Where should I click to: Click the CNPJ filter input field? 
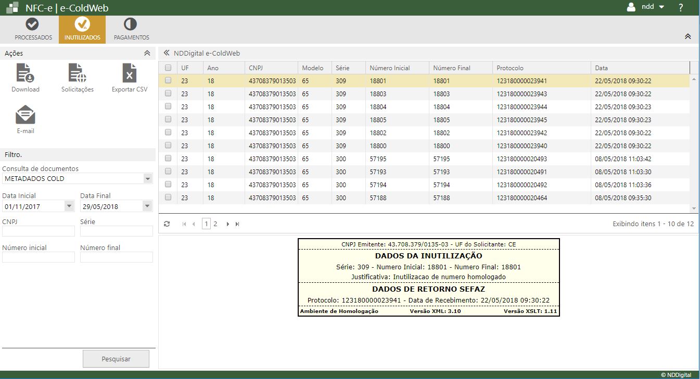(39, 231)
